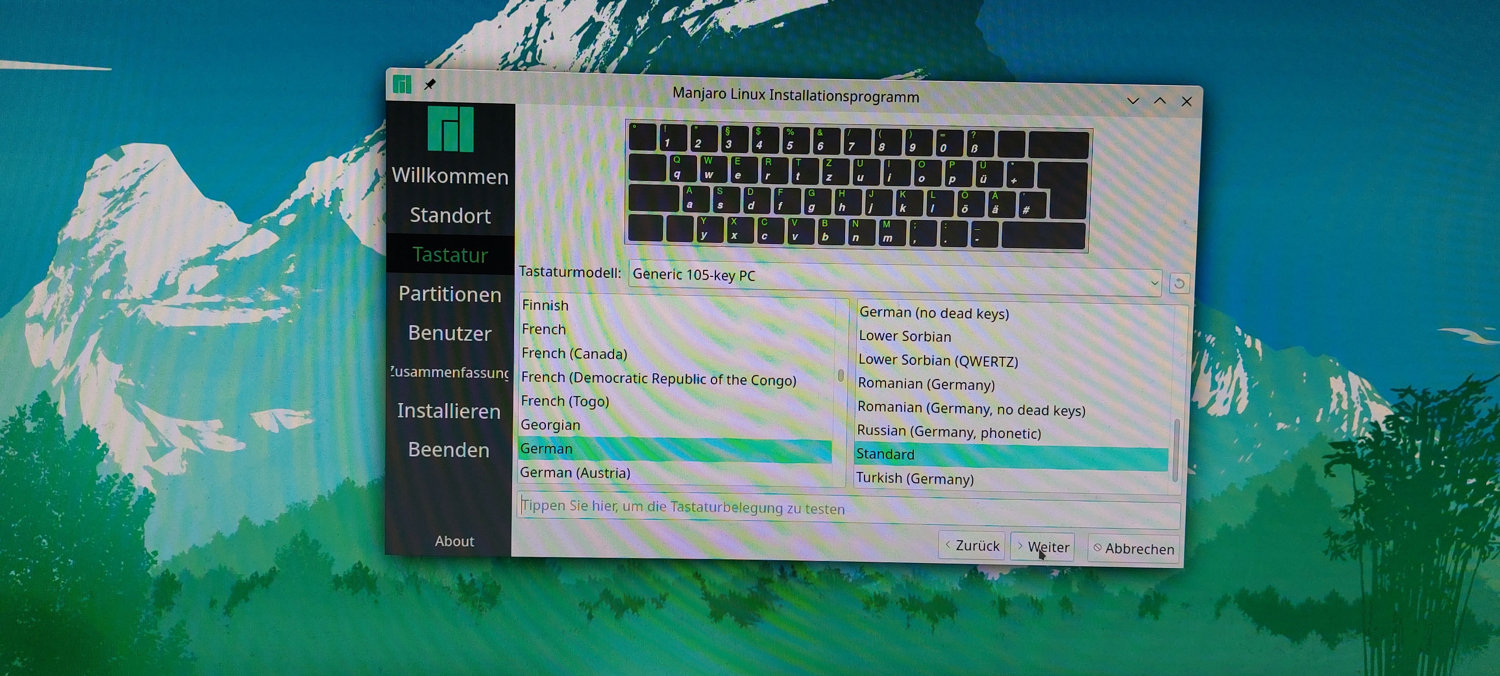This screenshot has width=1500, height=676.
Task: Click the reset keyboard model icon
Action: coord(1179,284)
